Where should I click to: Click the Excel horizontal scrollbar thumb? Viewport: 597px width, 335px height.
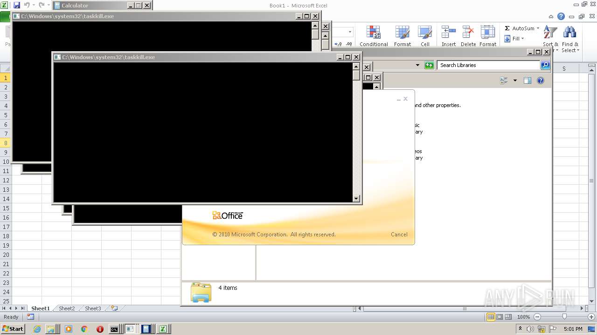point(464,308)
